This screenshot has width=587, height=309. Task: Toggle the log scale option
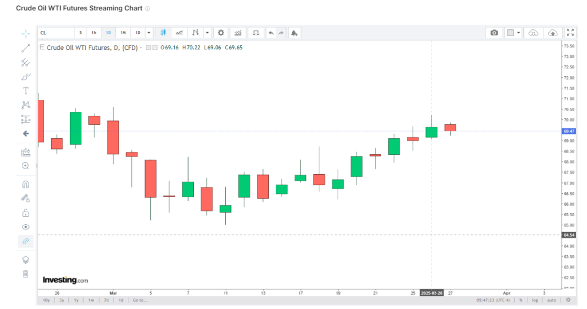tap(535, 300)
